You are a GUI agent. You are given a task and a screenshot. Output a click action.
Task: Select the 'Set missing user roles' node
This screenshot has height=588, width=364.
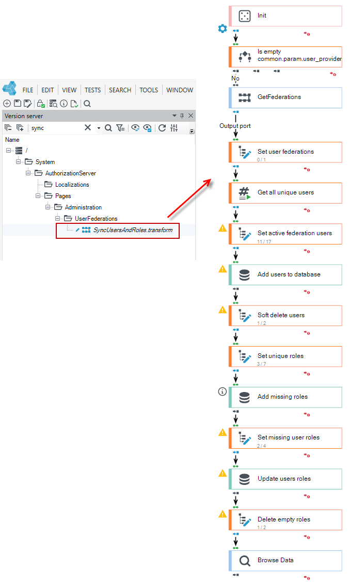coord(285,438)
